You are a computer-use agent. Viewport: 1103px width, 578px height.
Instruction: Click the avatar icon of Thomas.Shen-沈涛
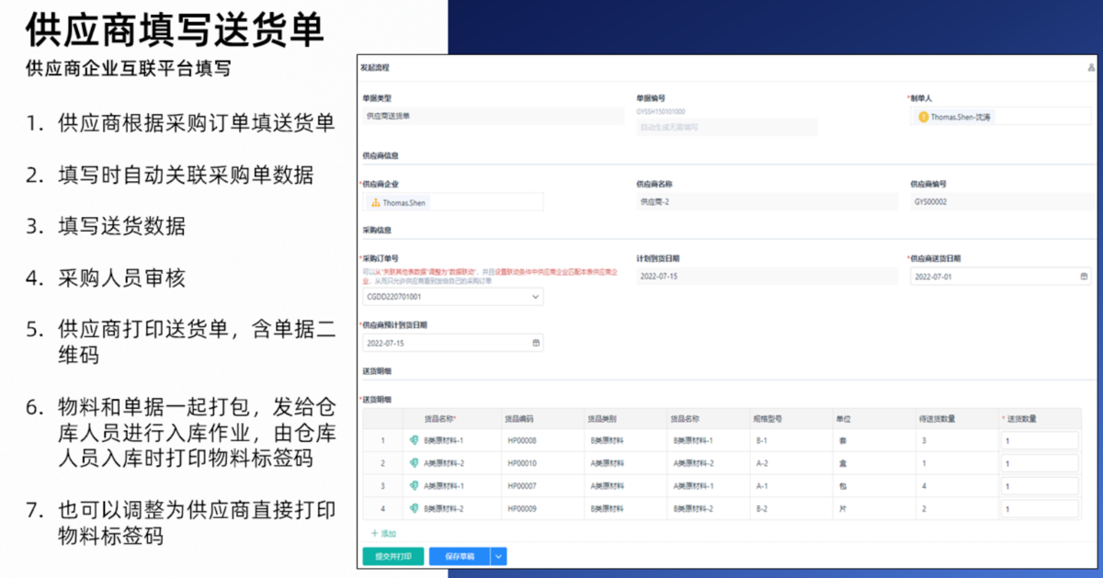click(x=923, y=117)
